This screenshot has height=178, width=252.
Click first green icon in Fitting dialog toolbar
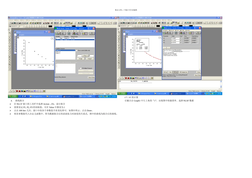pos(164,33)
